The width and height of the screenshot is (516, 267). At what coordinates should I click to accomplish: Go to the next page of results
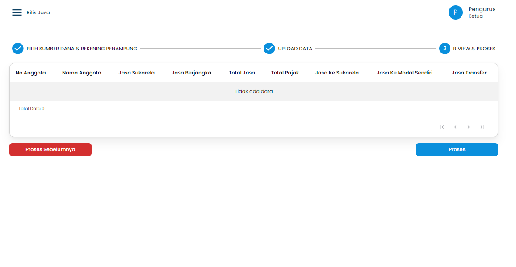coord(469,127)
